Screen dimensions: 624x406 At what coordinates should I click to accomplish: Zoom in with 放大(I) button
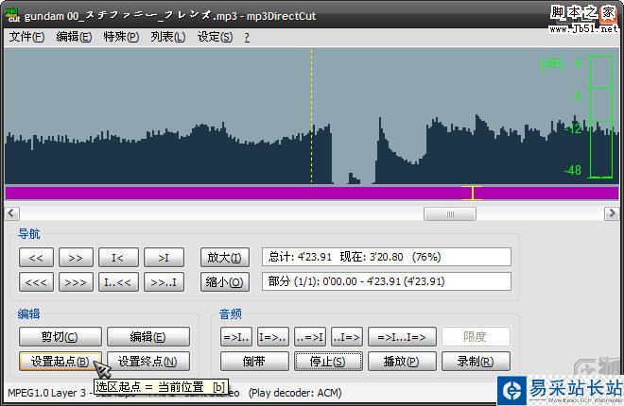[225, 258]
